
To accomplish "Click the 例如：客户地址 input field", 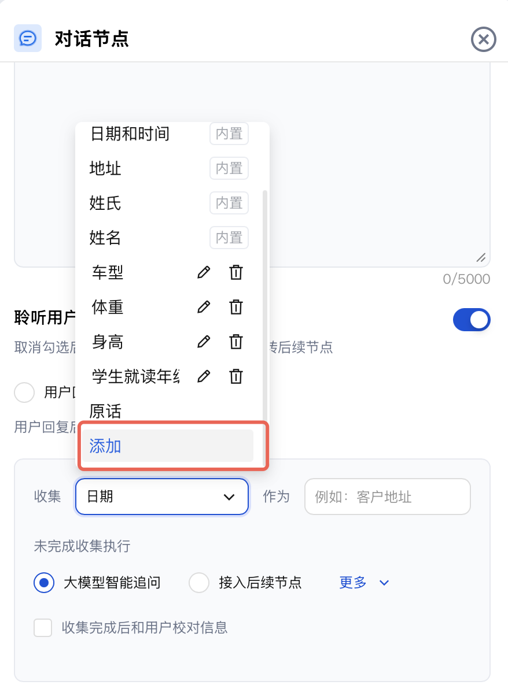I will pyautogui.click(x=387, y=497).
